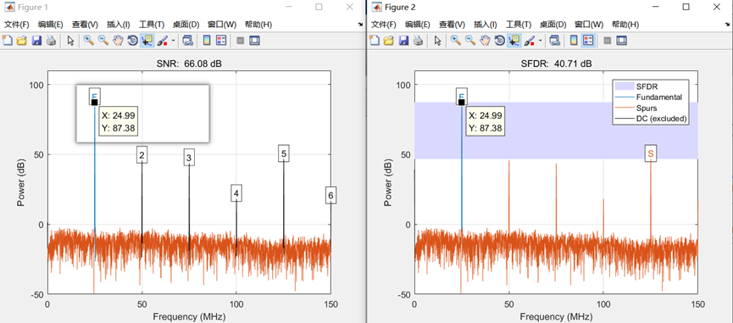Click Show Plot Tools icon in Figure 1
The width and height of the screenshot is (733, 323).
[x=254, y=41]
